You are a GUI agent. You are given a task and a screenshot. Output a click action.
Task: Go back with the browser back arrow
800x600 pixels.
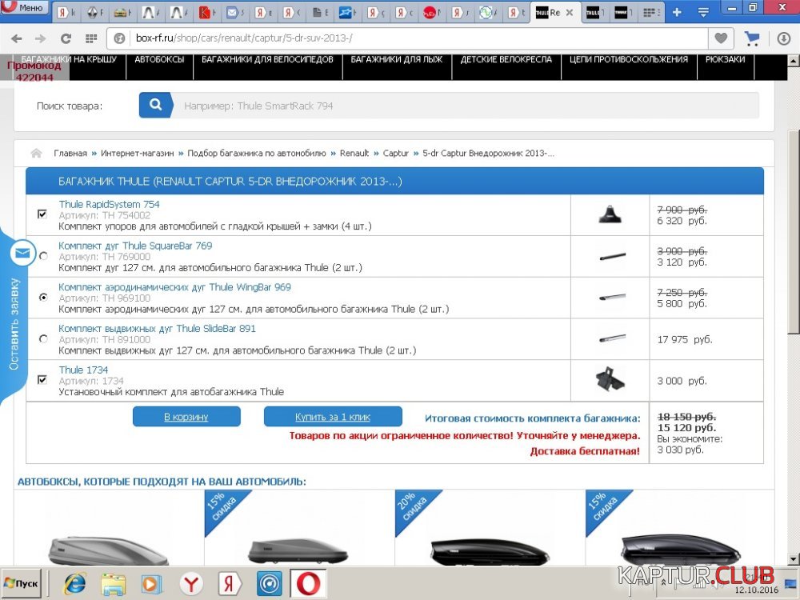coord(17,38)
